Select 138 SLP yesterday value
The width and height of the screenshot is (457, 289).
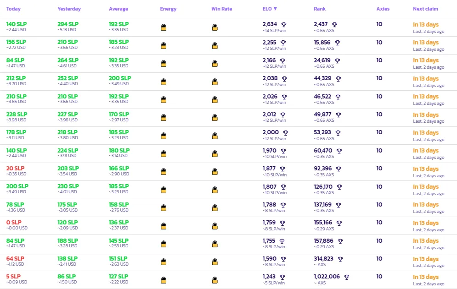tap(68, 258)
